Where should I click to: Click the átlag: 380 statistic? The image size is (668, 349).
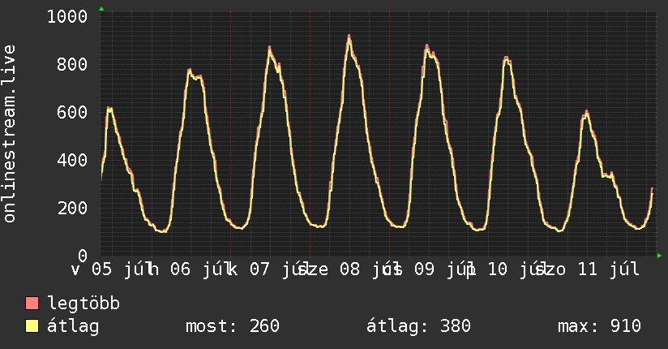[418, 326]
